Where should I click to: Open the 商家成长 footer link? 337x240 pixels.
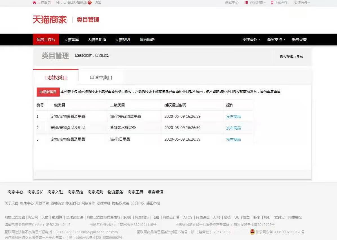click(35, 192)
